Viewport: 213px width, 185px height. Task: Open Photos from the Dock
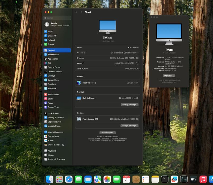107,179
